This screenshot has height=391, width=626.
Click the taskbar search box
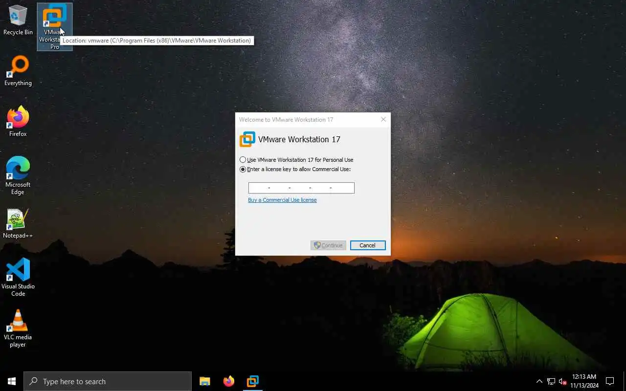[108, 381]
